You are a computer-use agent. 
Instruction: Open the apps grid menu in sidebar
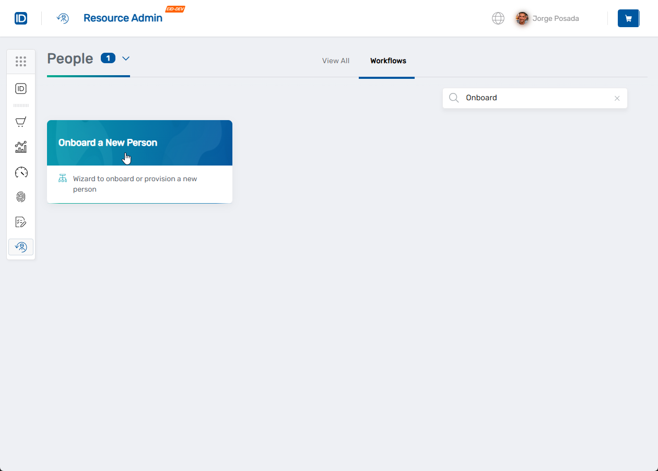(x=21, y=62)
